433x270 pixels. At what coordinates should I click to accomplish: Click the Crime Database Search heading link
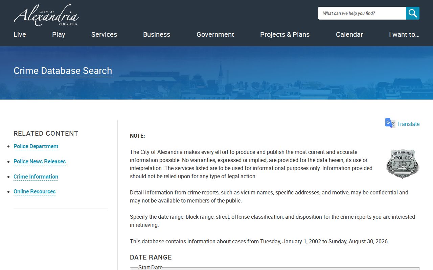pyautogui.click(x=63, y=71)
